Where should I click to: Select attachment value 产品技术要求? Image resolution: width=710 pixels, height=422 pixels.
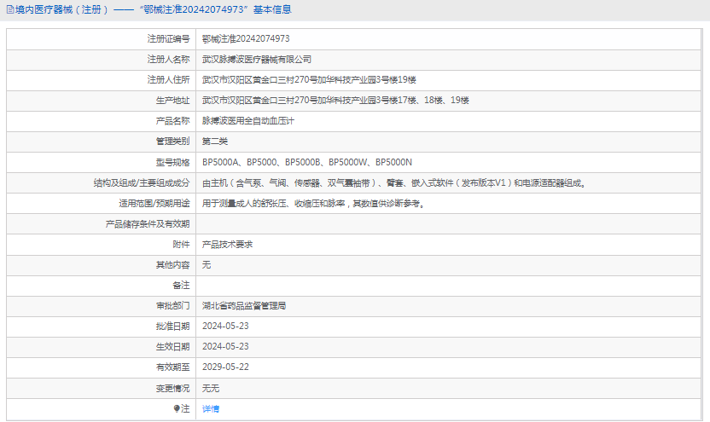(x=227, y=245)
